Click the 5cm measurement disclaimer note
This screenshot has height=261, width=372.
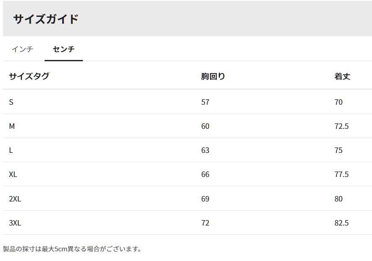(x=72, y=249)
